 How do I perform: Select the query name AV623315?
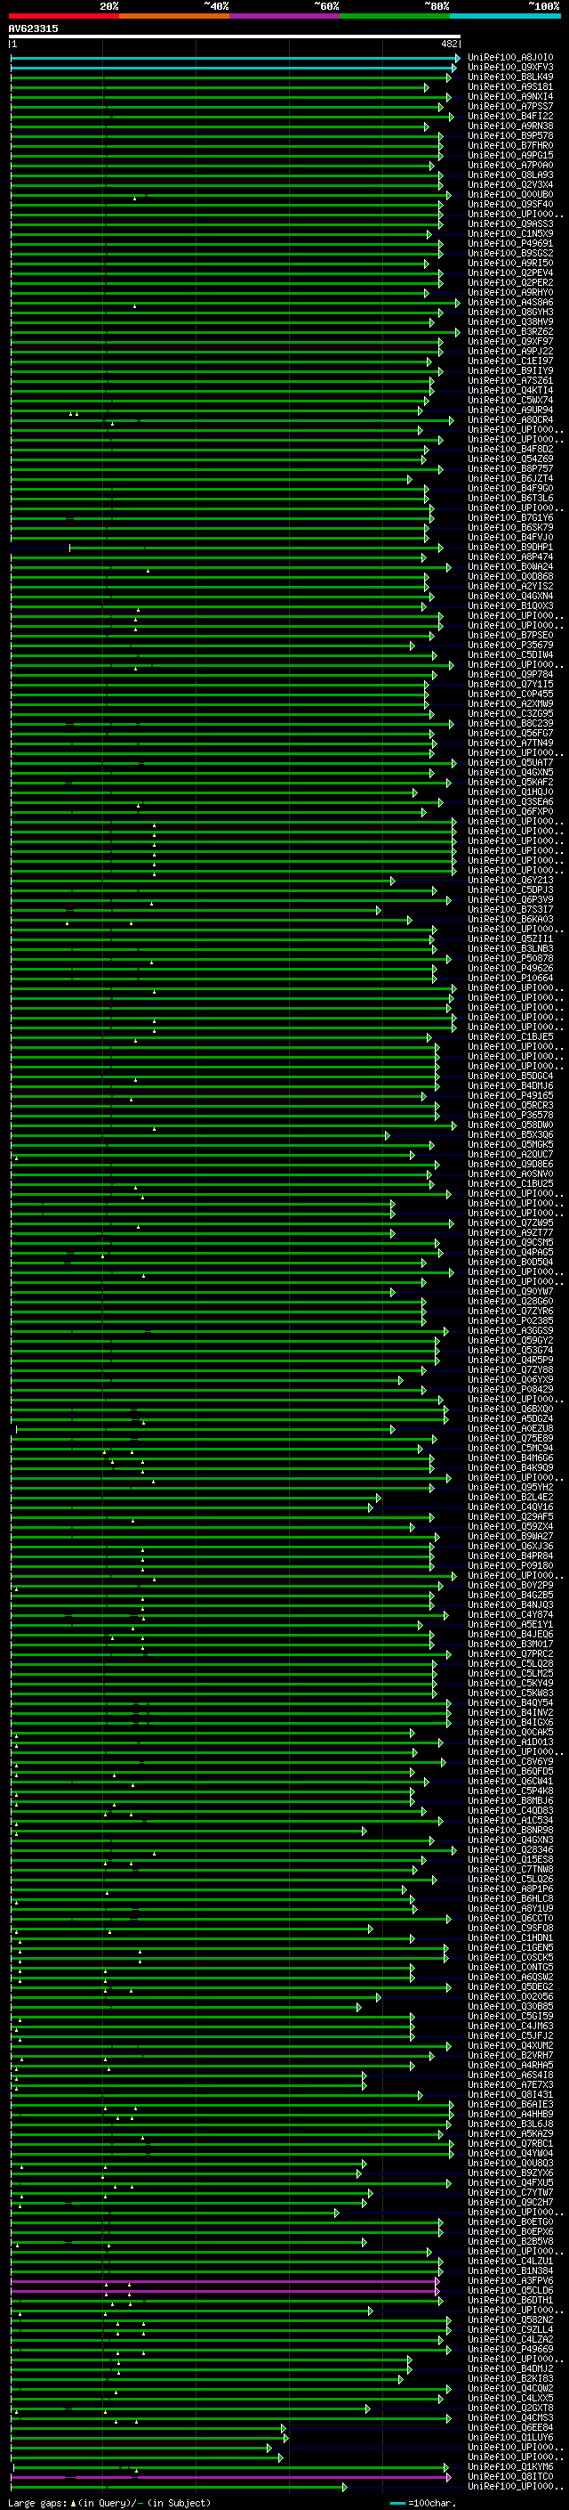pos(33,28)
